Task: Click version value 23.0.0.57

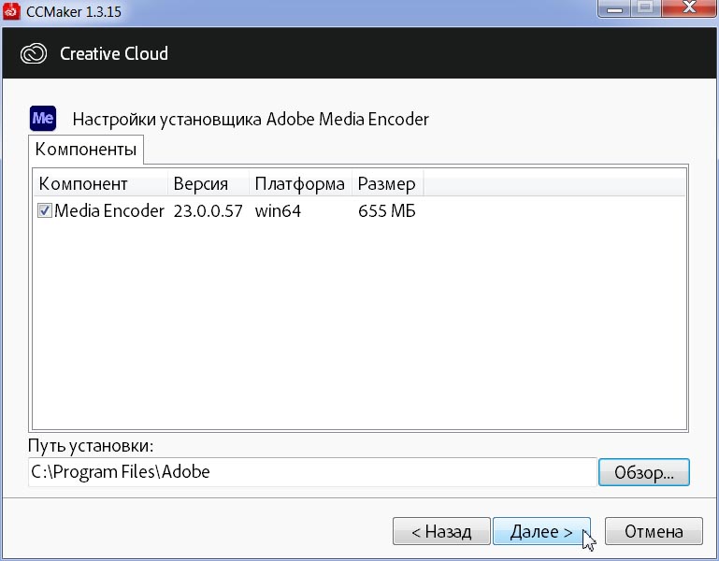Action: (x=208, y=211)
